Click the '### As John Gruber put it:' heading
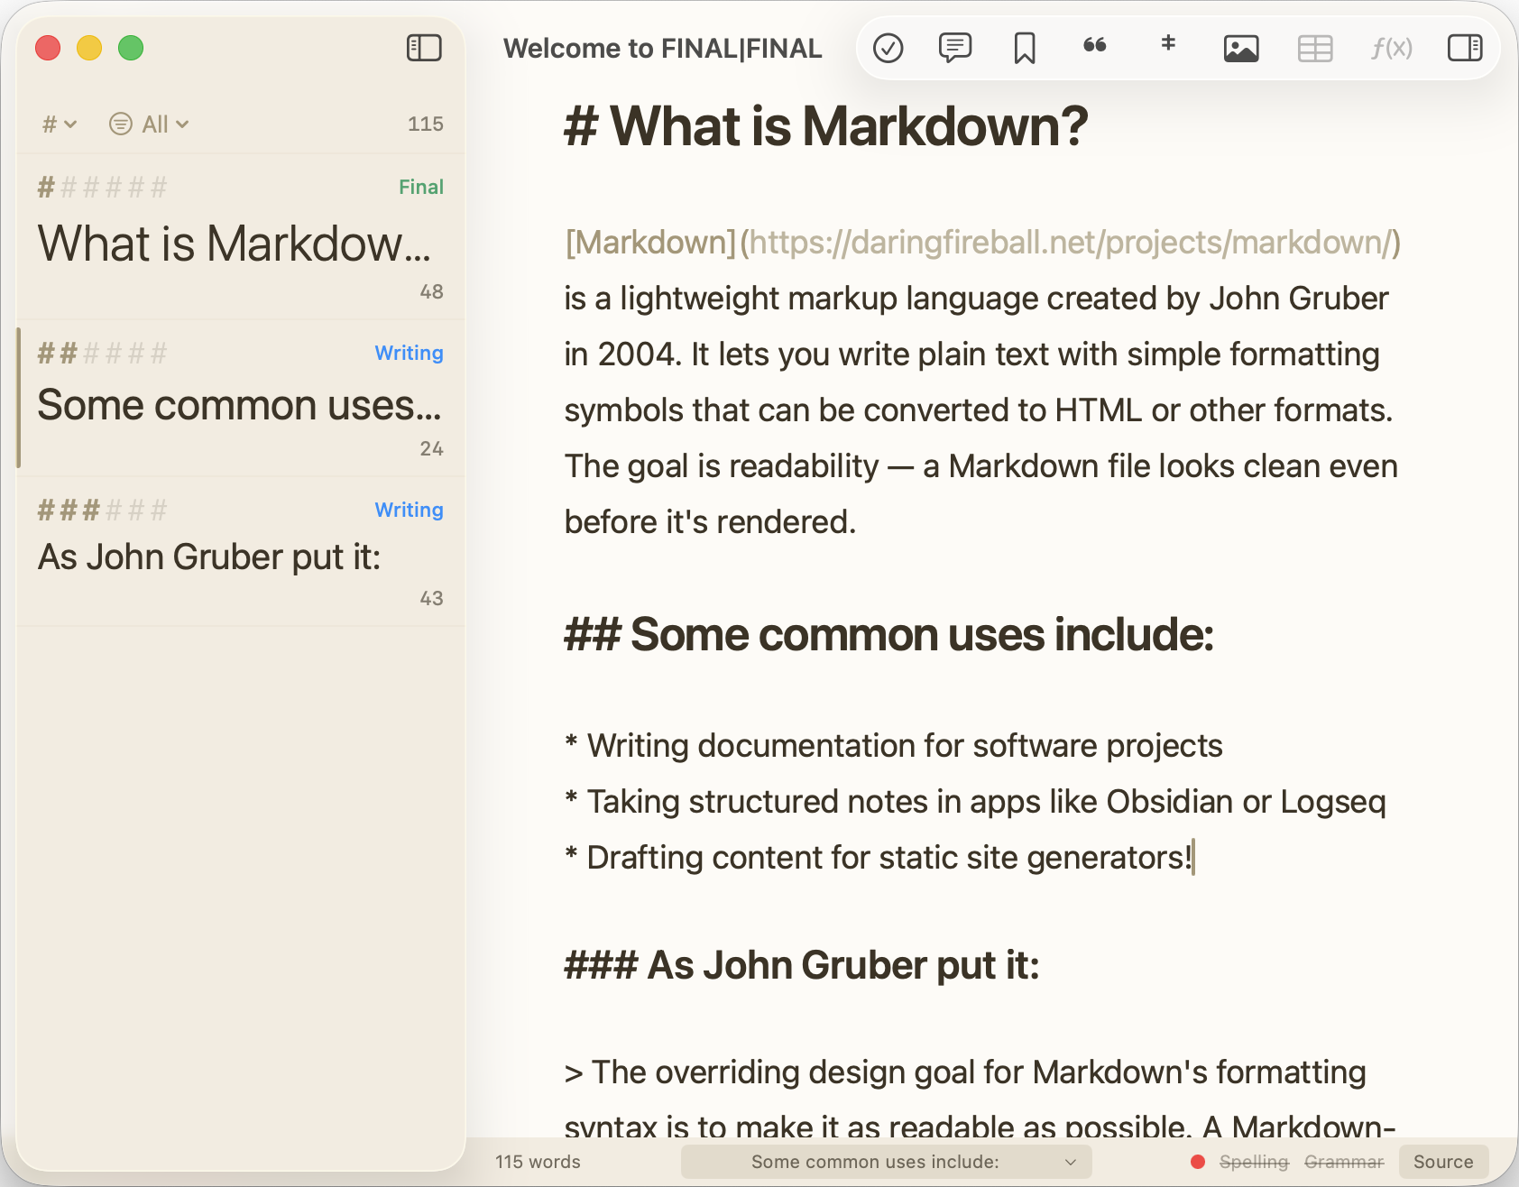The height and width of the screenshot is (1187, 1519). click(x=802, y=965)
